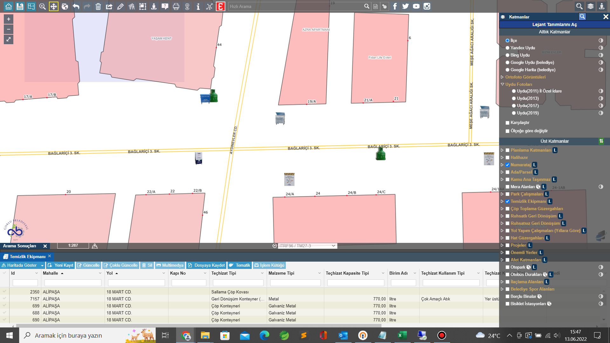Zoom in with the plus button
Image resolution: width=610 pixels, height=343 pixels.
[9, 19]
